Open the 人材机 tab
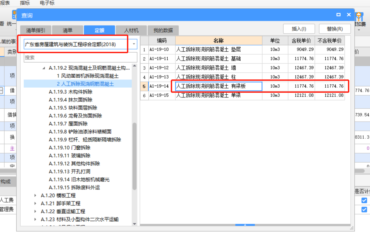The image size is (370, 236). pos(131,30)
